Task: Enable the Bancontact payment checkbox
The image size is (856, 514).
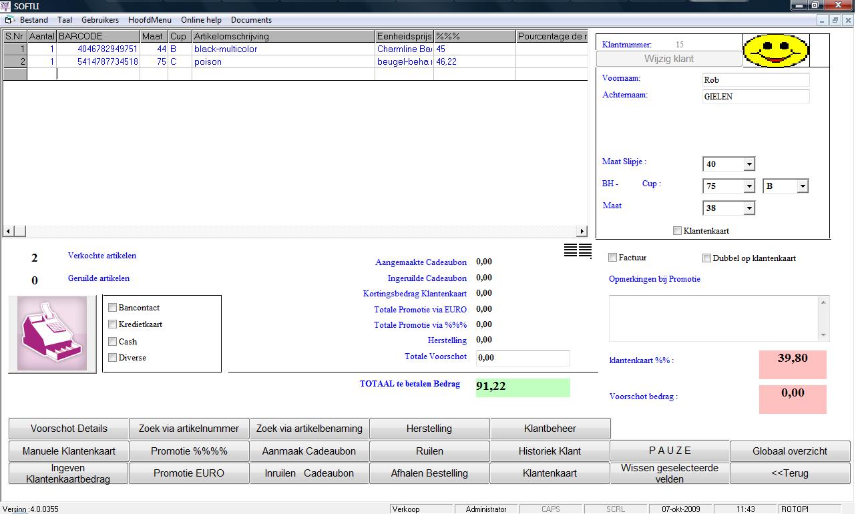Action: click(113, 308)
